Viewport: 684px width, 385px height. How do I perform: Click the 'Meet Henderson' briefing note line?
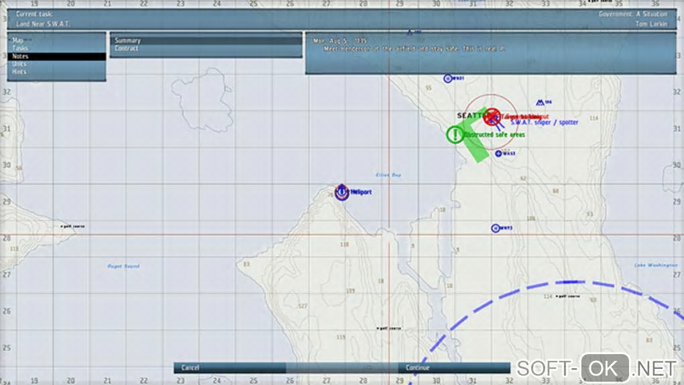414,48
